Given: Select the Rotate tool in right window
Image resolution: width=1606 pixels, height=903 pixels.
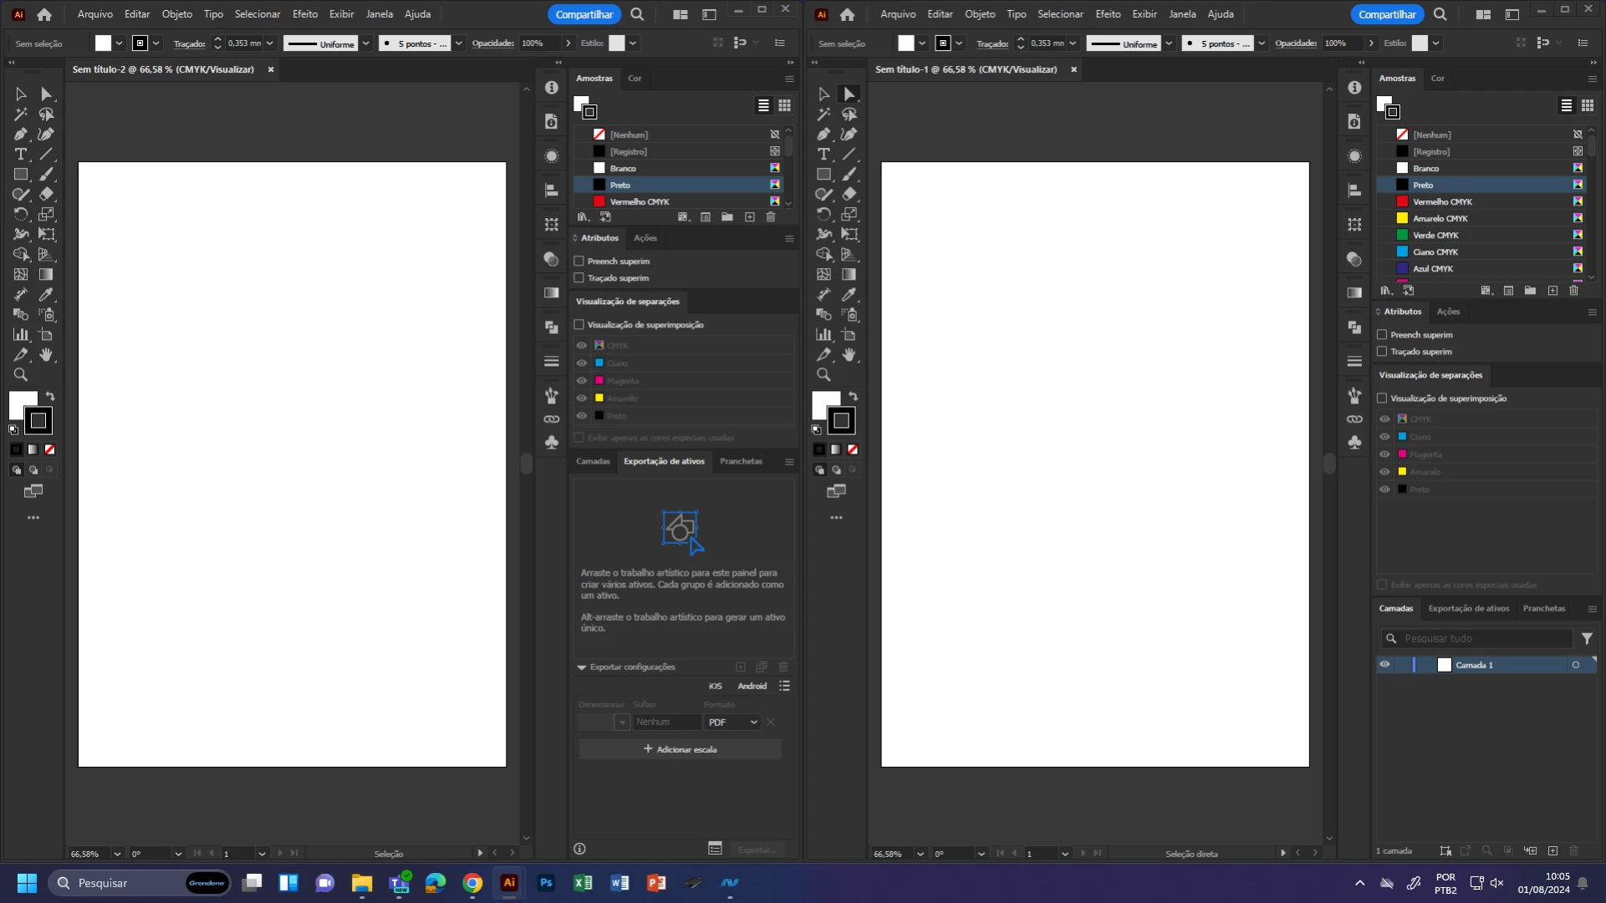Looking at the screenshot, I should pyautogui.click(x=823, y=215).
